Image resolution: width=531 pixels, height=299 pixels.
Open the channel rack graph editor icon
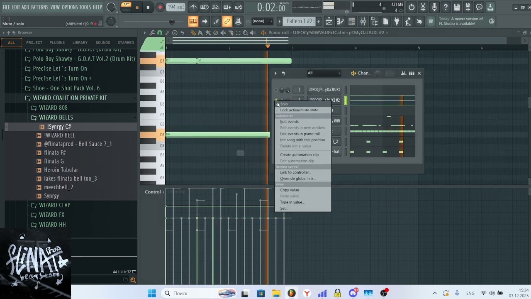click(403, 73)
